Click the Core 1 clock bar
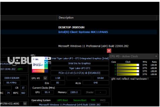Screen dimensions: 160x107 (x=128, y=68)
